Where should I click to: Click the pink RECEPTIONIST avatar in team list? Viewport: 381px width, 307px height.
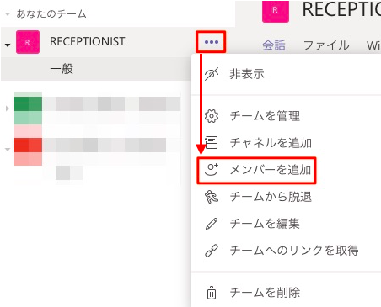28,42
